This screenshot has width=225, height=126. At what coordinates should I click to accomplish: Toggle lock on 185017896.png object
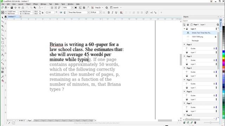pos(216,37)
